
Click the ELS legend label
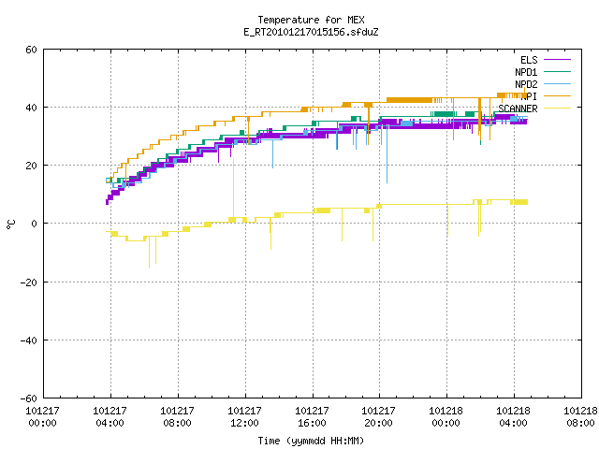tap(529, 60)
